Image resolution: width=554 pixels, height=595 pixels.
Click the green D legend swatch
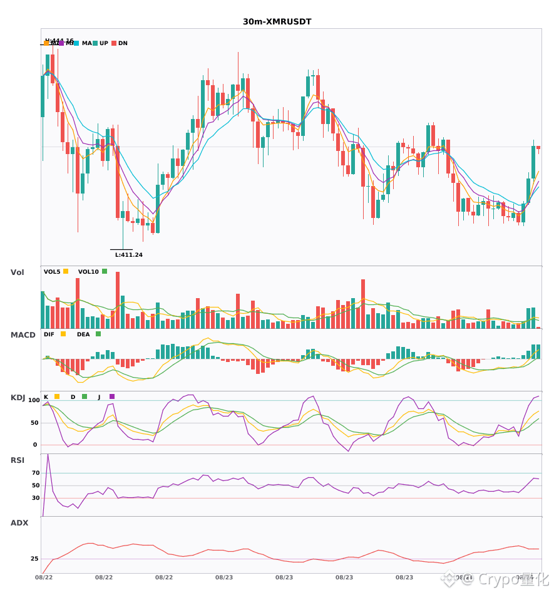85,396
